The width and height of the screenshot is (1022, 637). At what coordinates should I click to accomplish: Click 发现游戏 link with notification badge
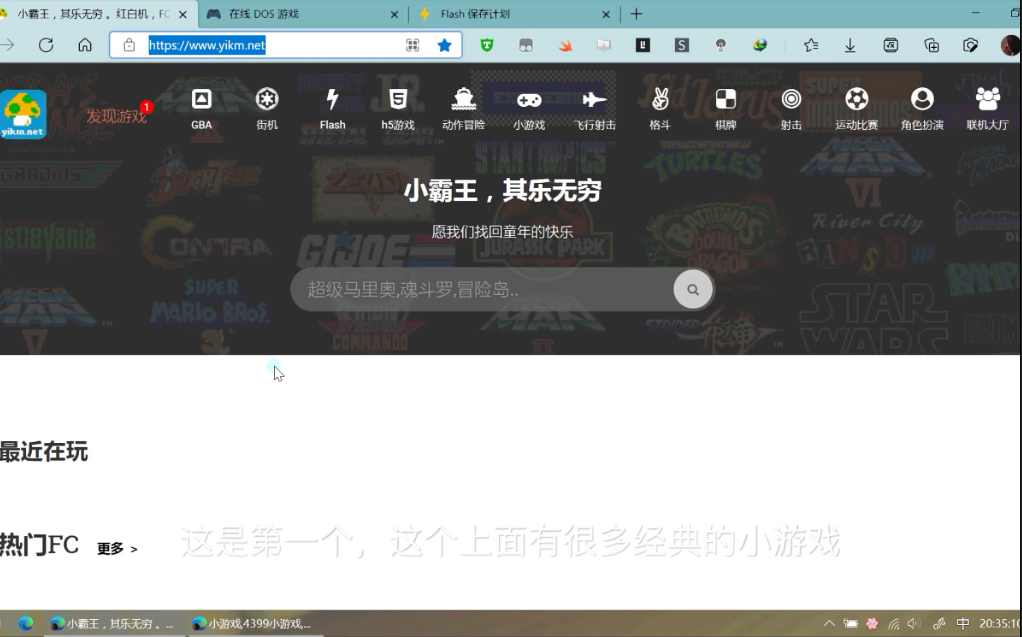pos(117,116)
